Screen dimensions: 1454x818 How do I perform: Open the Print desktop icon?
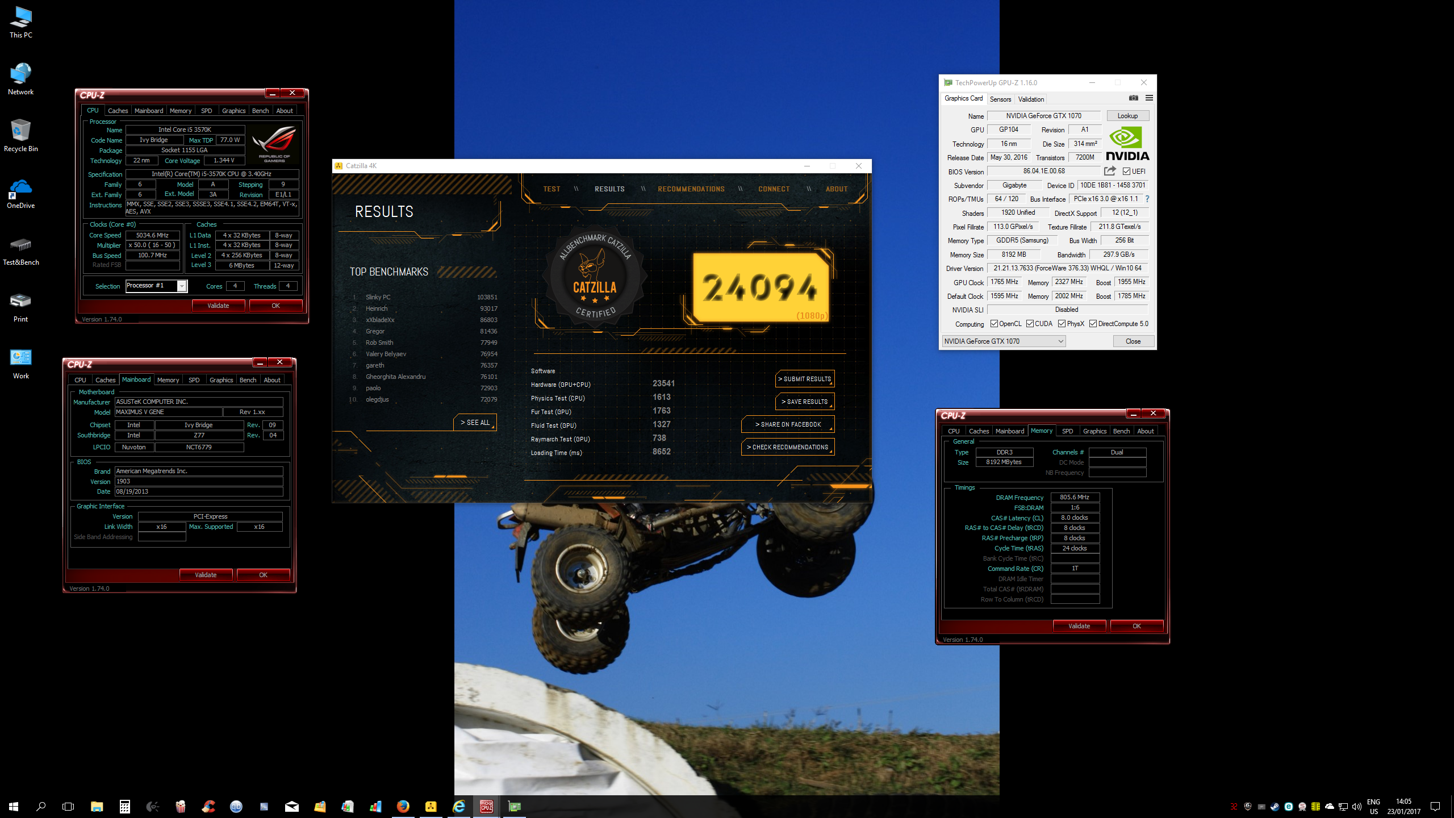pyautogui.click(x=21, y=307)
